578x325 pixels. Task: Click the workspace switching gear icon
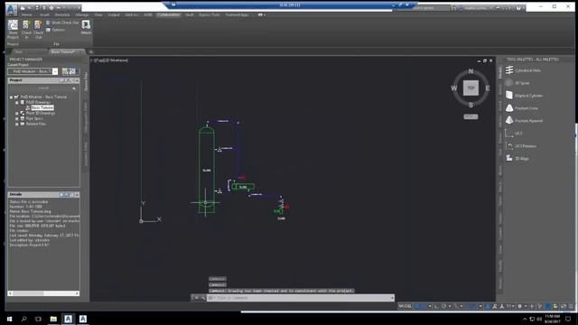tap(520, 306)
